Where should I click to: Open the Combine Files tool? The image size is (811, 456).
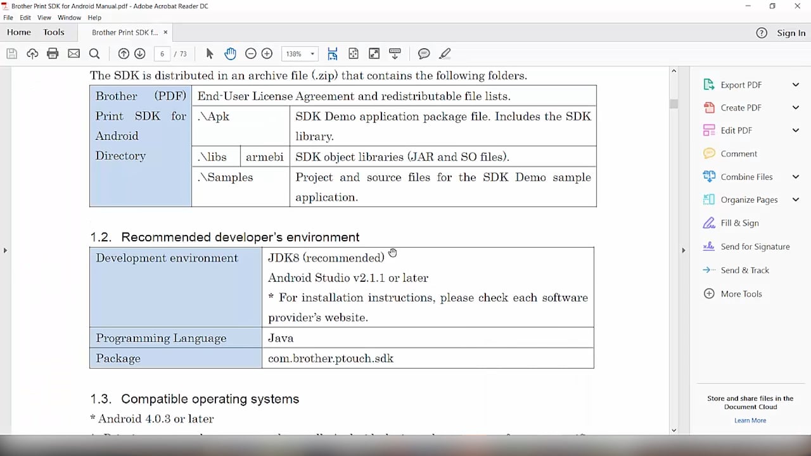click(746, 177)
